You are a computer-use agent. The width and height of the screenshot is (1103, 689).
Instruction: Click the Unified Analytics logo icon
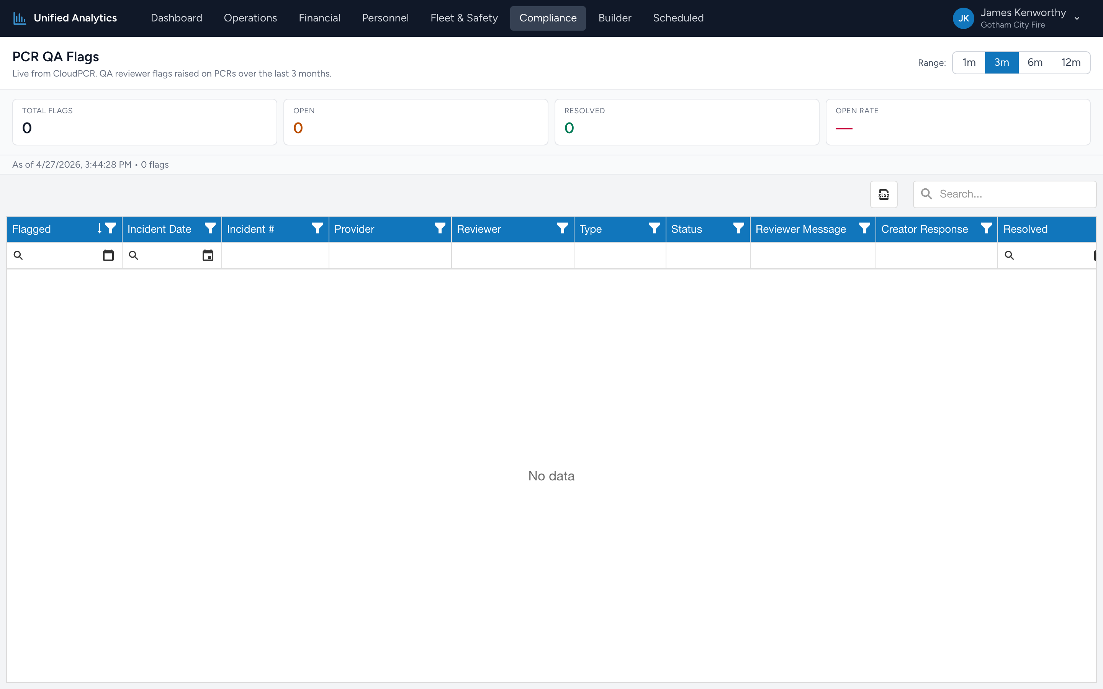19,18
